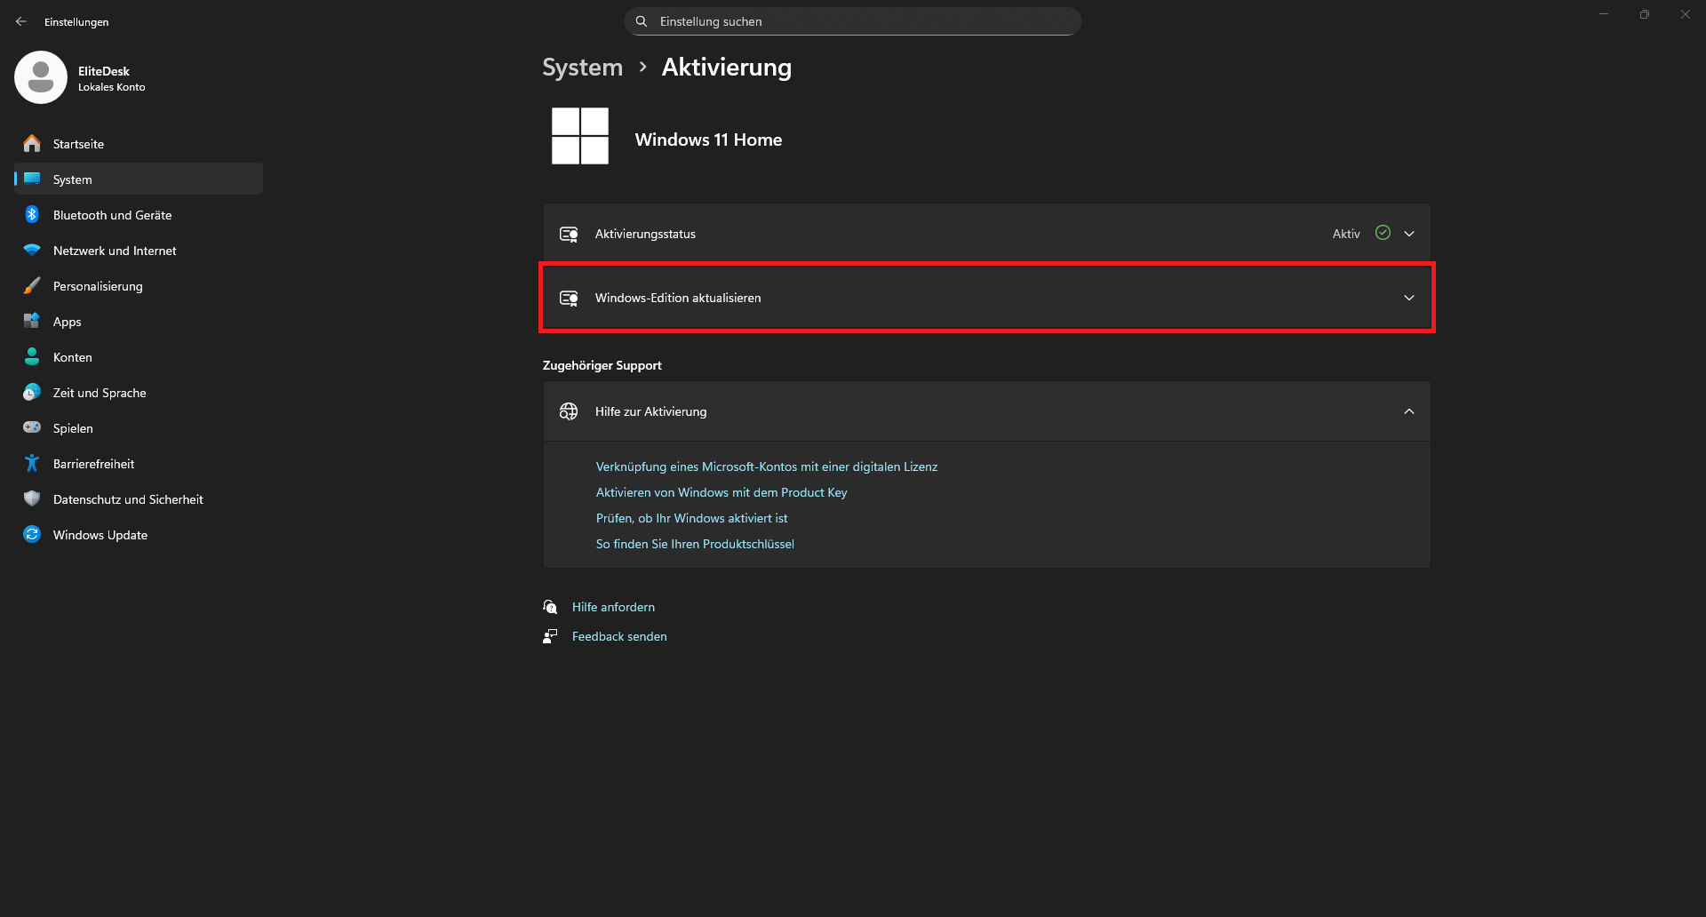Click the Apps icon in sidebar
The image size is (1706, 917).
(x=32, y=321)
